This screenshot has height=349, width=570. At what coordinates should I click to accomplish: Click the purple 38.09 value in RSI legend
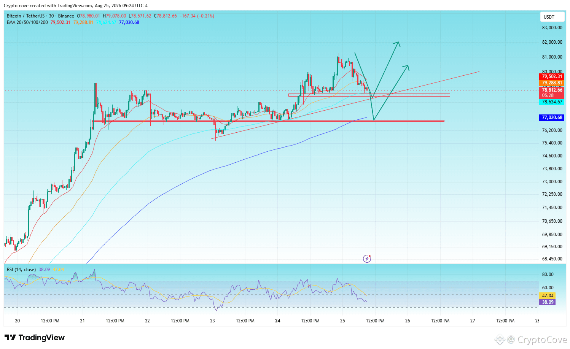44,270
